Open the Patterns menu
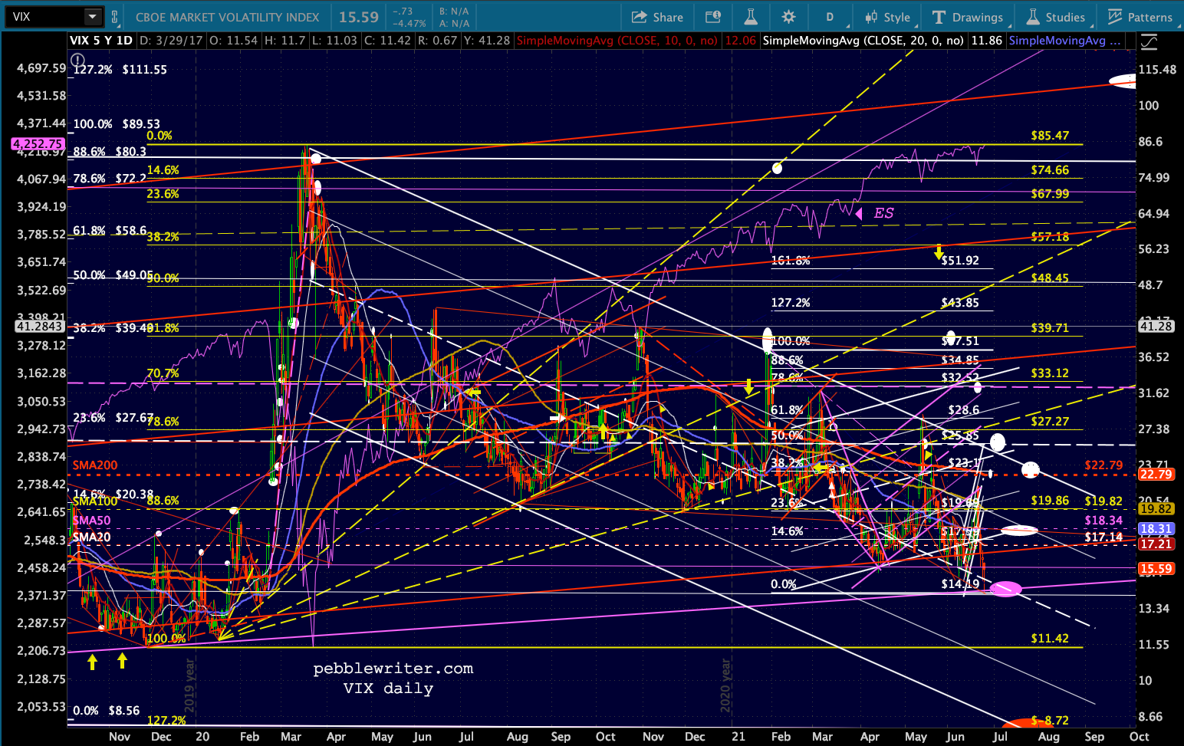The image size is (1184, 746). 1140,17
